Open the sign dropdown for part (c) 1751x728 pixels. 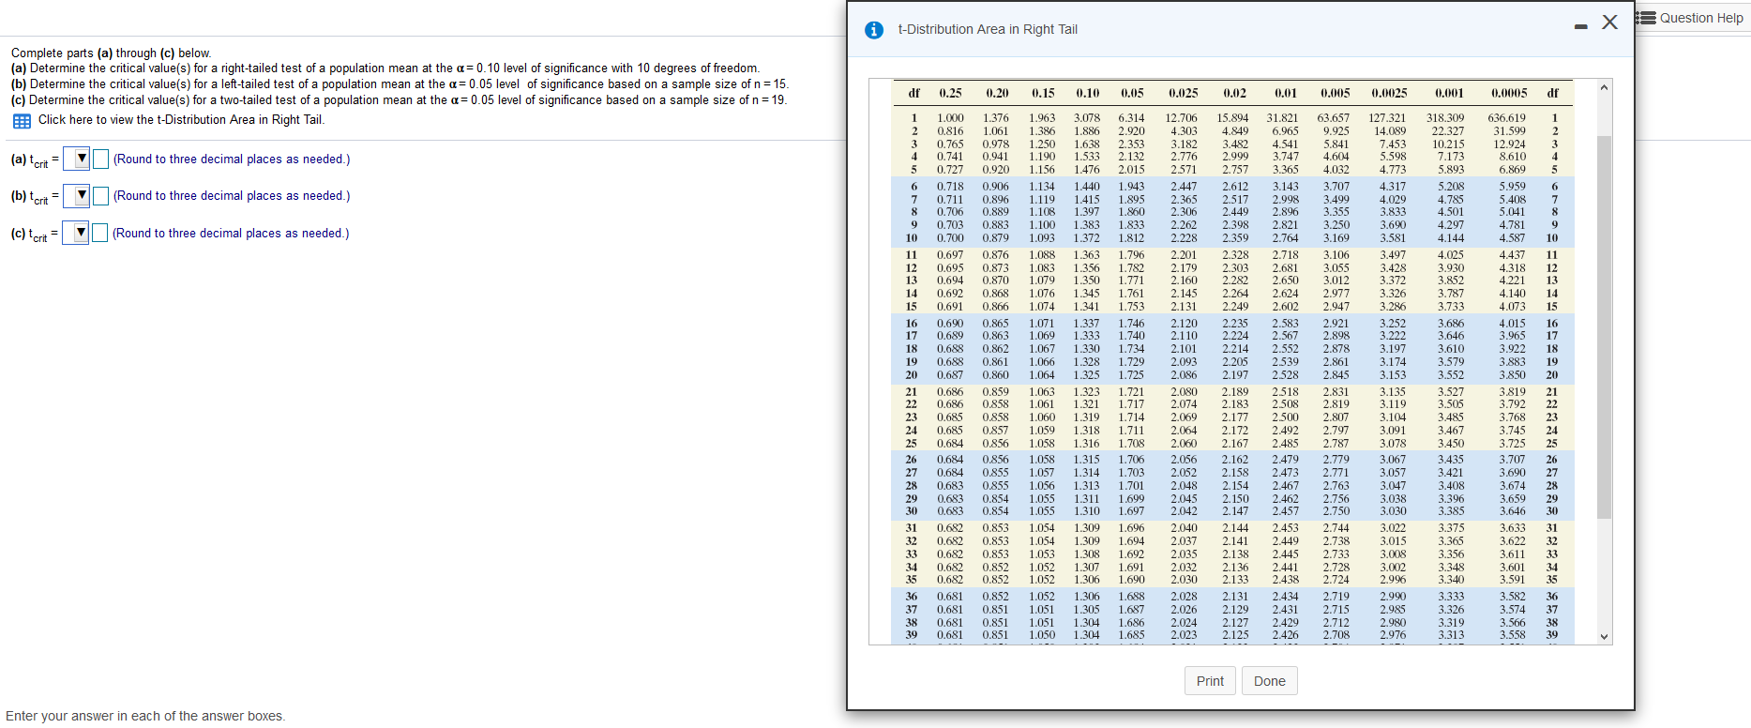pos(76,233)
